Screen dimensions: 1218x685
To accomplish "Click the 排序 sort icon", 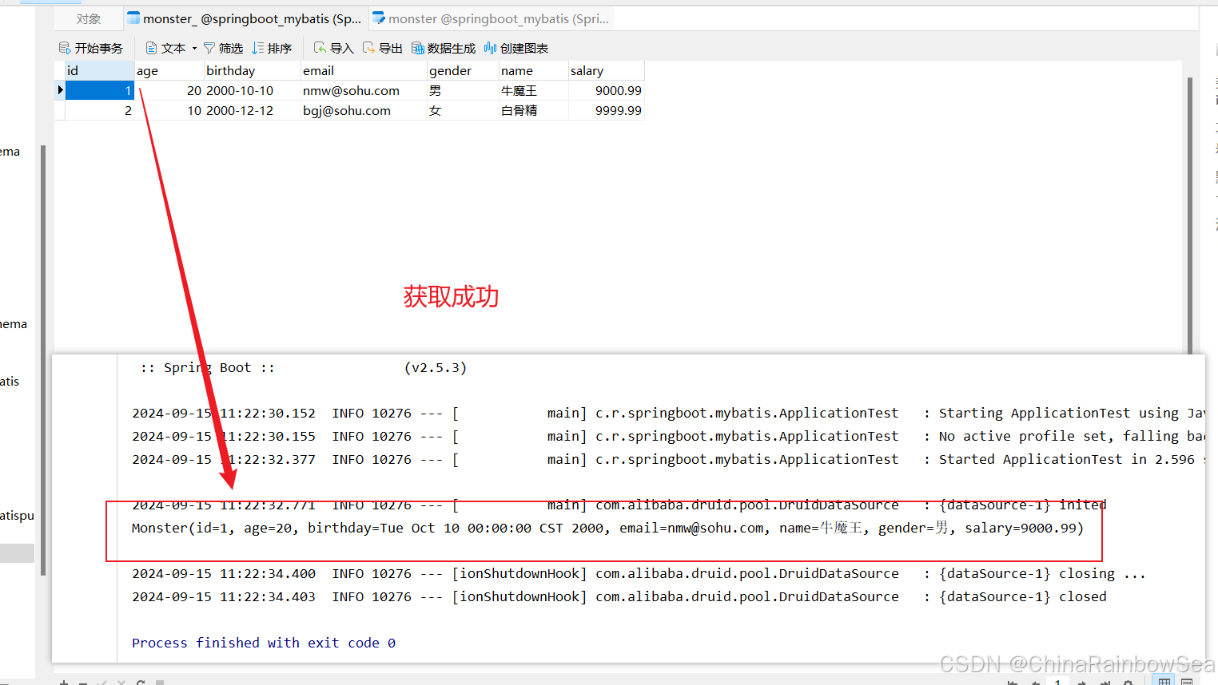I will coord(258,49).
